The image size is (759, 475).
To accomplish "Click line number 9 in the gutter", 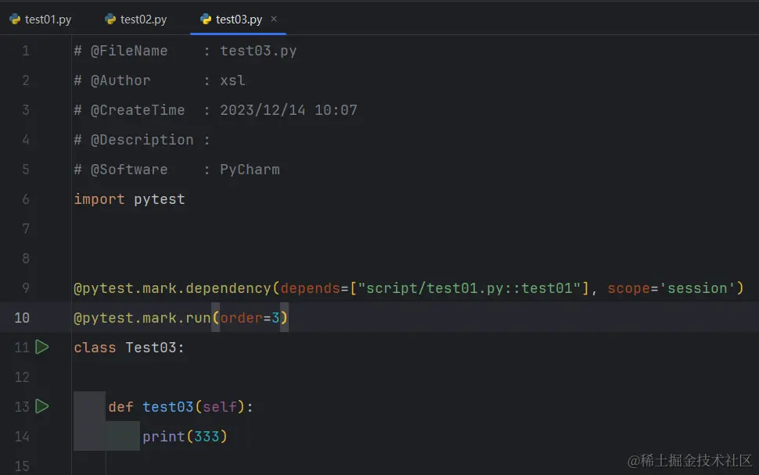I will [x=26, y=288].
